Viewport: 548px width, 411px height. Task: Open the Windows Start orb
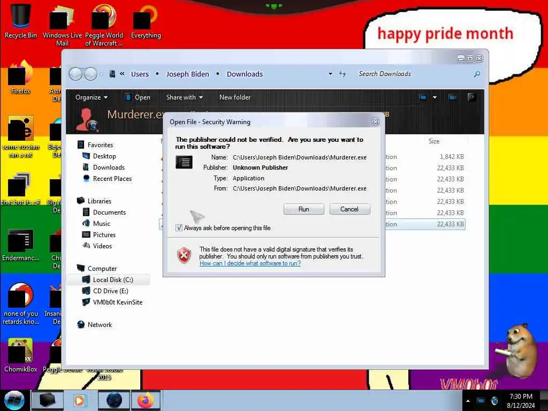coord(14,400)
